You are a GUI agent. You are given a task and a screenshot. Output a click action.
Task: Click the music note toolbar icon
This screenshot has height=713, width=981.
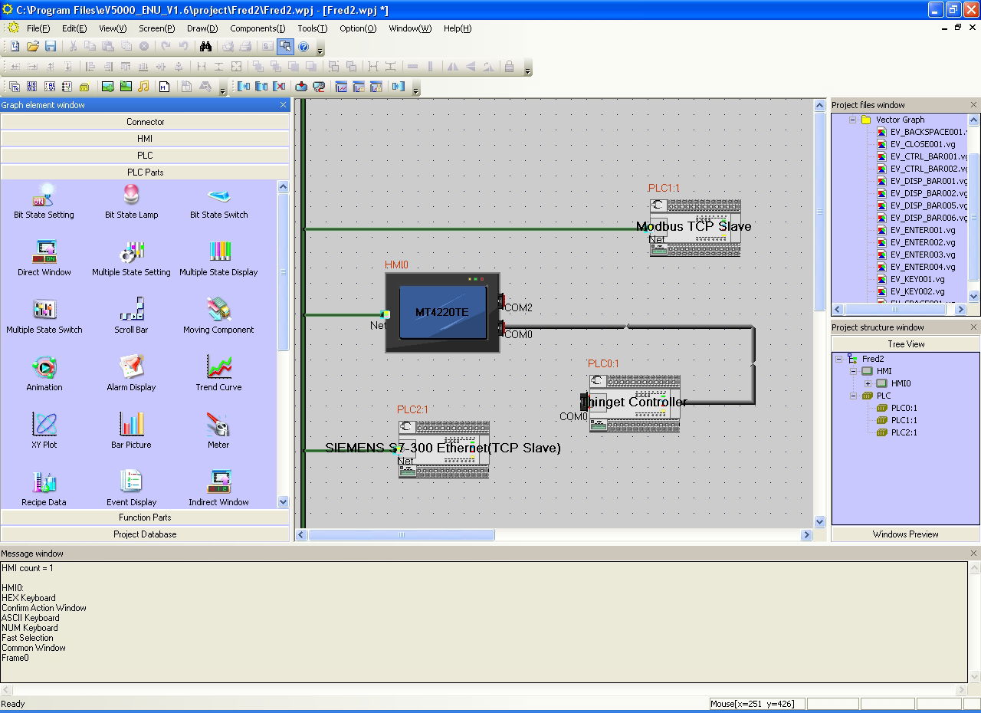point(143,87)
